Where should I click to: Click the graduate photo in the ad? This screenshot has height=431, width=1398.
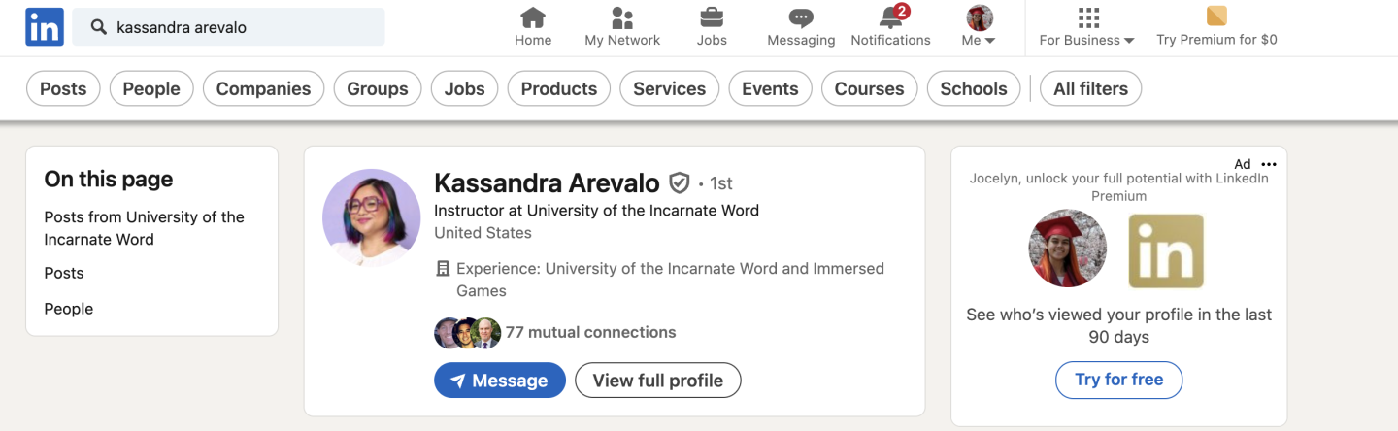point(1068,249)
